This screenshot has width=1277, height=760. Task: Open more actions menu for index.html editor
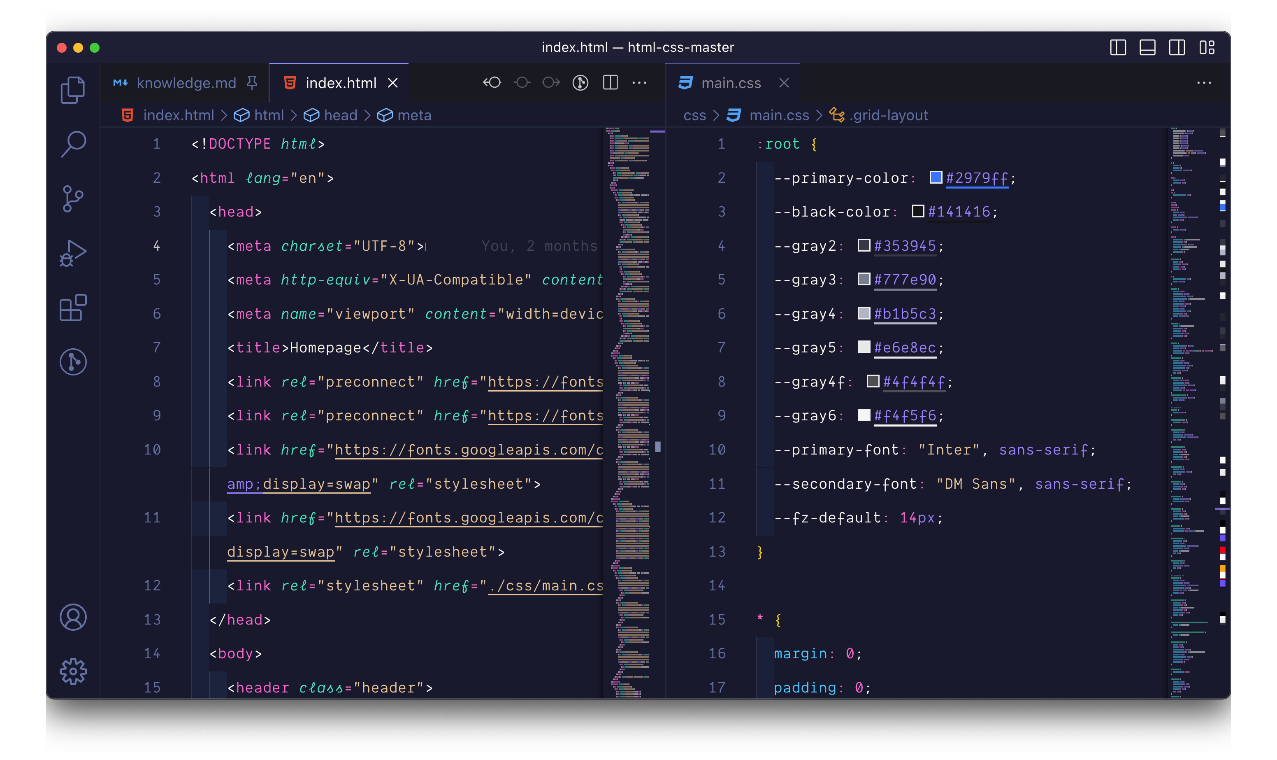[641, 82]
